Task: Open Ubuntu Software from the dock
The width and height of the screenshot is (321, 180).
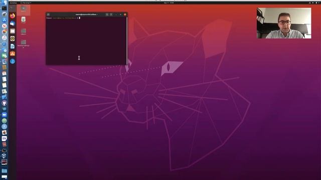Action: pyautogui.click(x=13, y=53)
